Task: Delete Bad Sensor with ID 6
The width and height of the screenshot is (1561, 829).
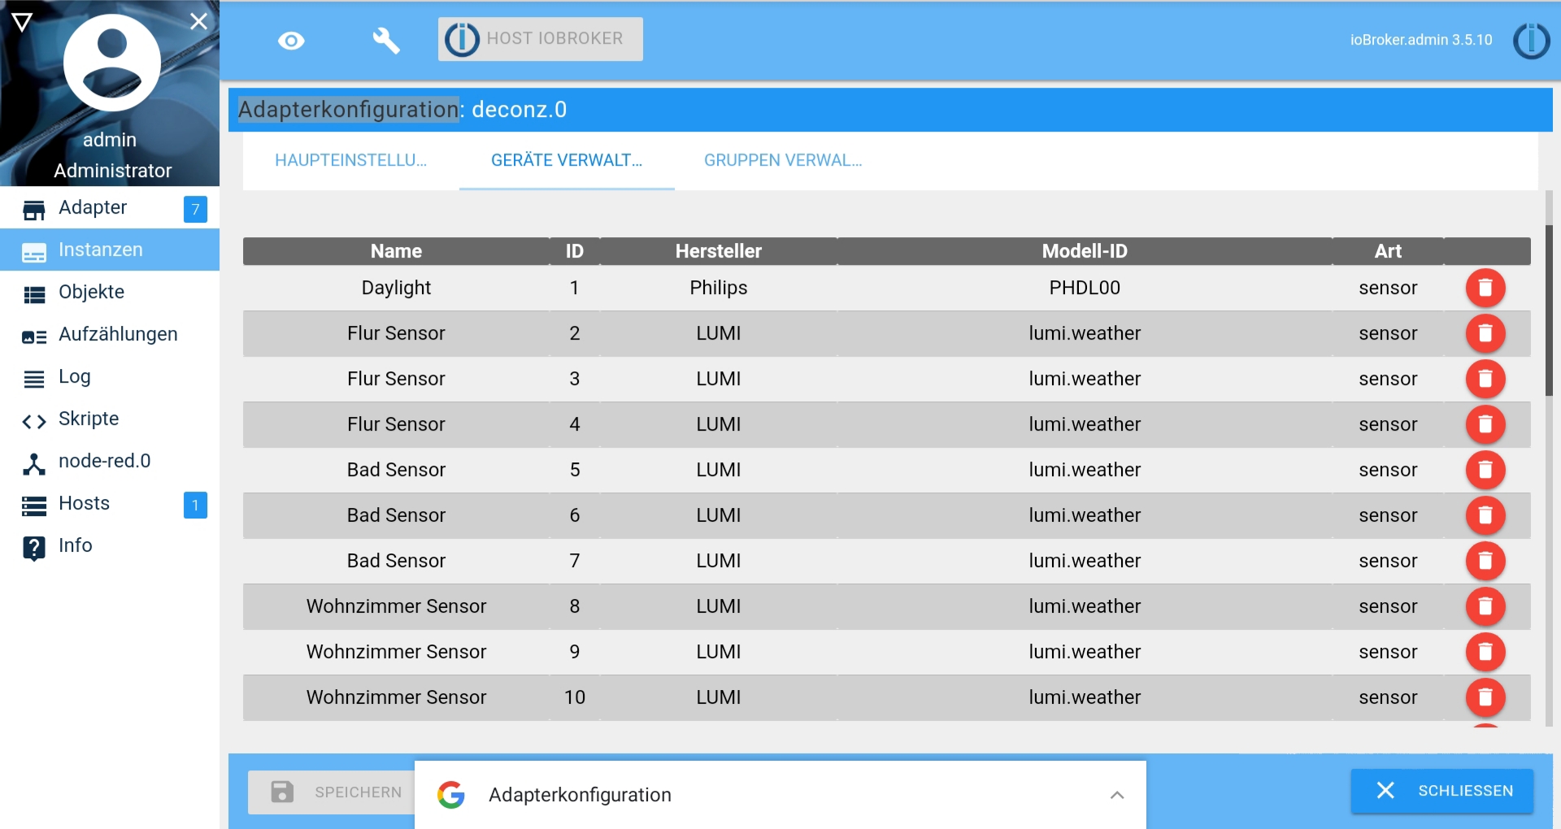Action: (x=1485, y=515)
